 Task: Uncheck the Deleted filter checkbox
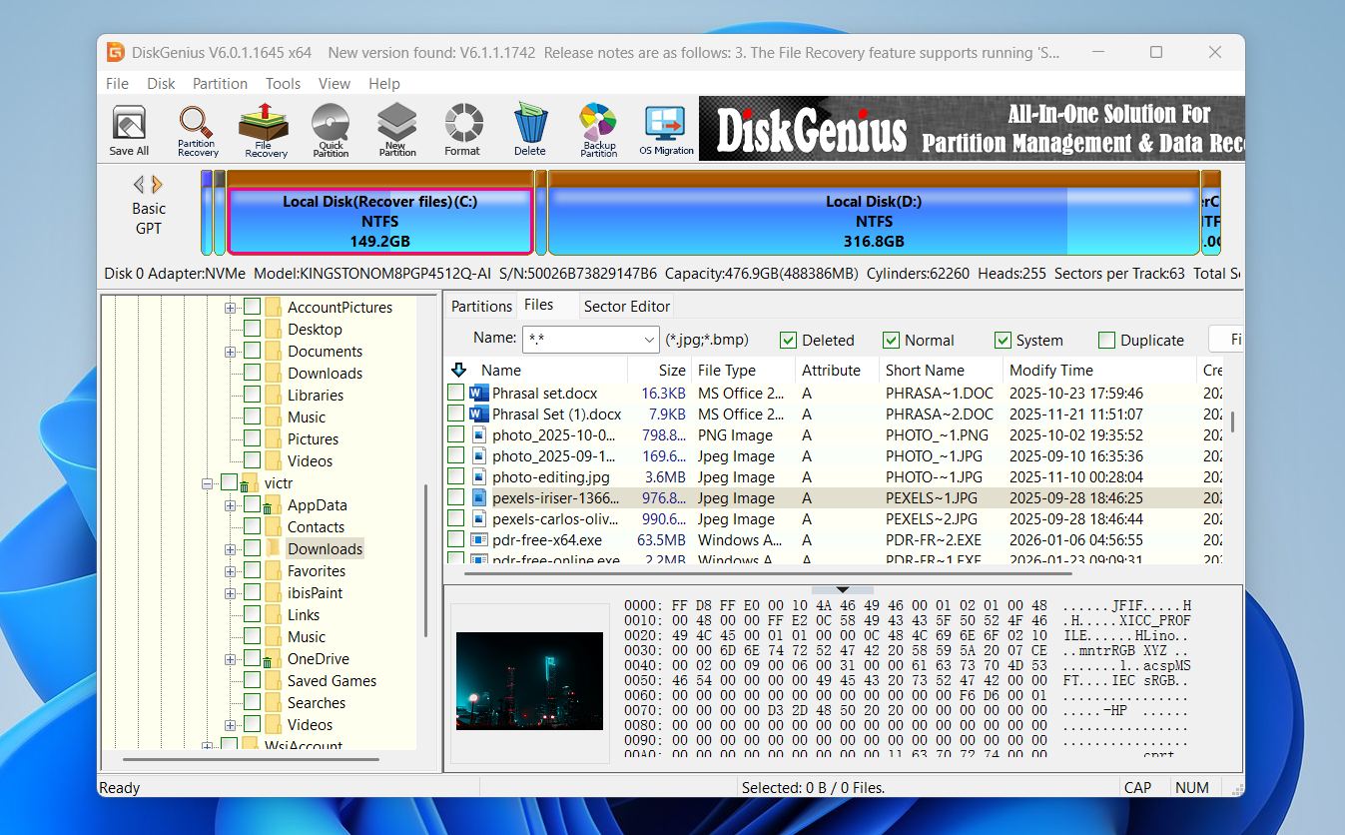(x=788, y=340)
